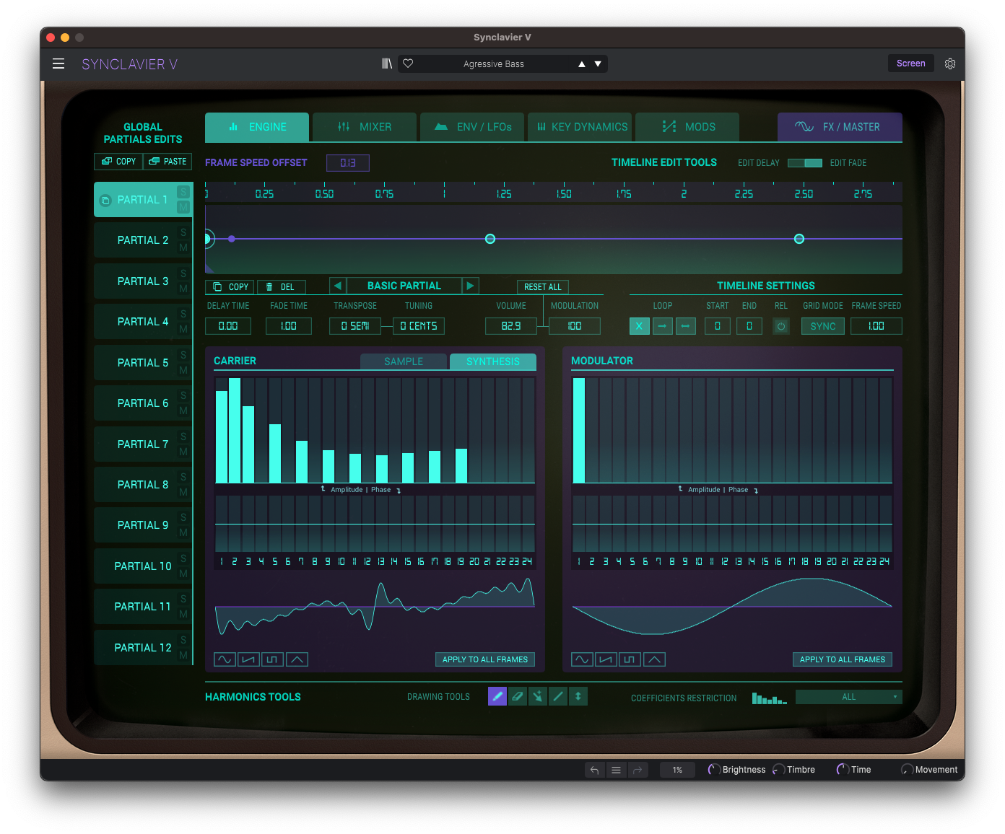
Task: Select the eraser drawing tool
Action: pyautogui.click(x=518, y=696)
